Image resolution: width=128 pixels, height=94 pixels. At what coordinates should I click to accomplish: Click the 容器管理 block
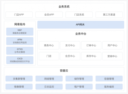(x=109, y=79)
